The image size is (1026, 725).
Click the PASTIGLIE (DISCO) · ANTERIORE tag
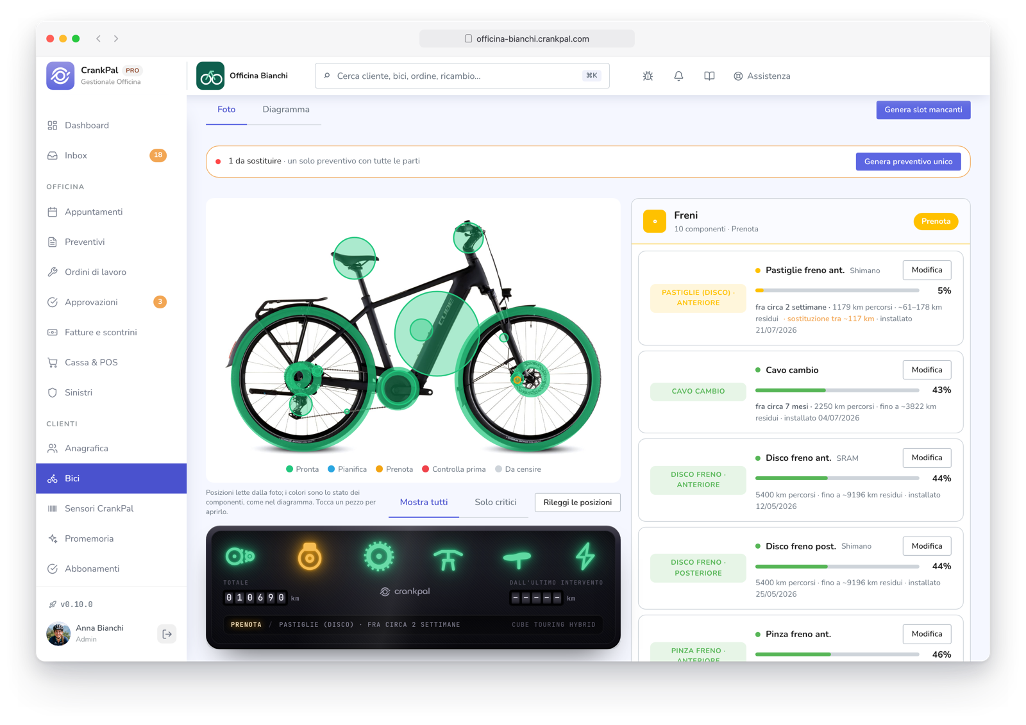tap(698, 297)
